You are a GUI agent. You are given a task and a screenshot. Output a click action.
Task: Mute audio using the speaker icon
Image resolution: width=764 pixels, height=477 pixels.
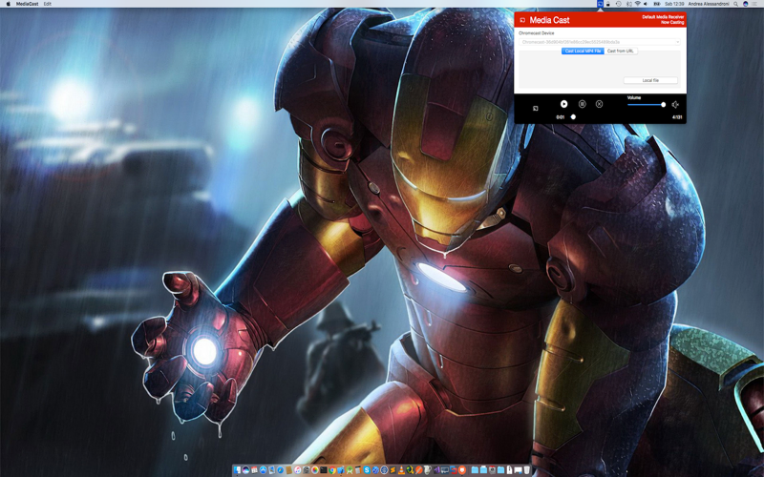coord(675,105)
